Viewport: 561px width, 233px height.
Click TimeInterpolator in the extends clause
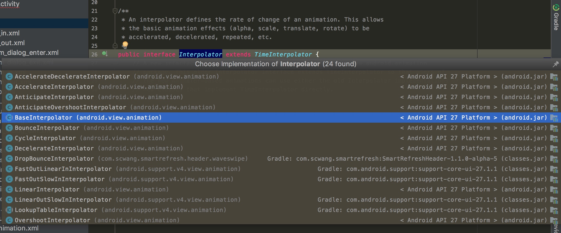tap(283, 54)
